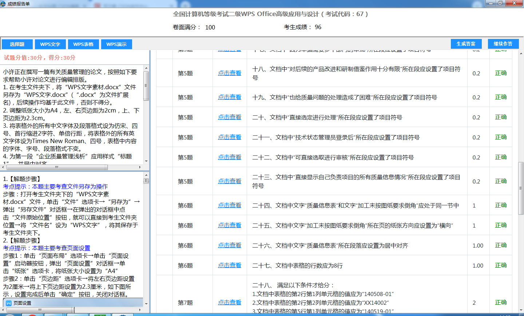Switch to the WPS表格 tab

[x=83, y=44]
